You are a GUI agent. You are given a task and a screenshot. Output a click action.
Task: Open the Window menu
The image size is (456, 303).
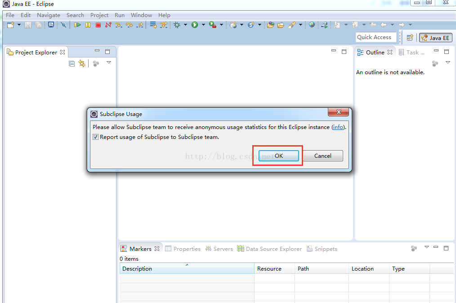click(141, 15)
